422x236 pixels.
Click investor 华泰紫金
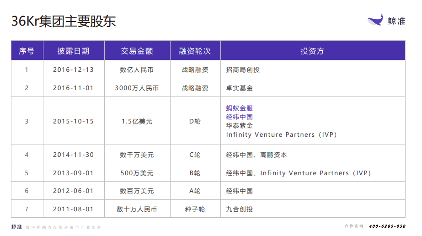point(239,125)
